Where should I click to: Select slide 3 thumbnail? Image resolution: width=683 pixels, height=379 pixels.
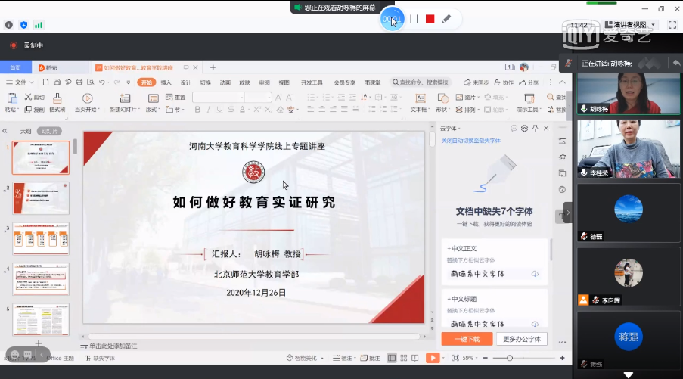pos(41,238)
